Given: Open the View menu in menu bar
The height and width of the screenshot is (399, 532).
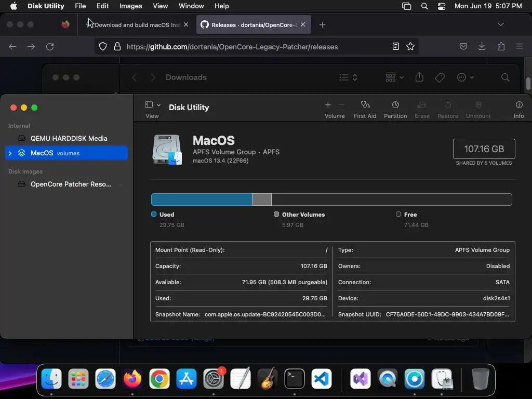Looking at the screenshot, I should coord(160,6).
